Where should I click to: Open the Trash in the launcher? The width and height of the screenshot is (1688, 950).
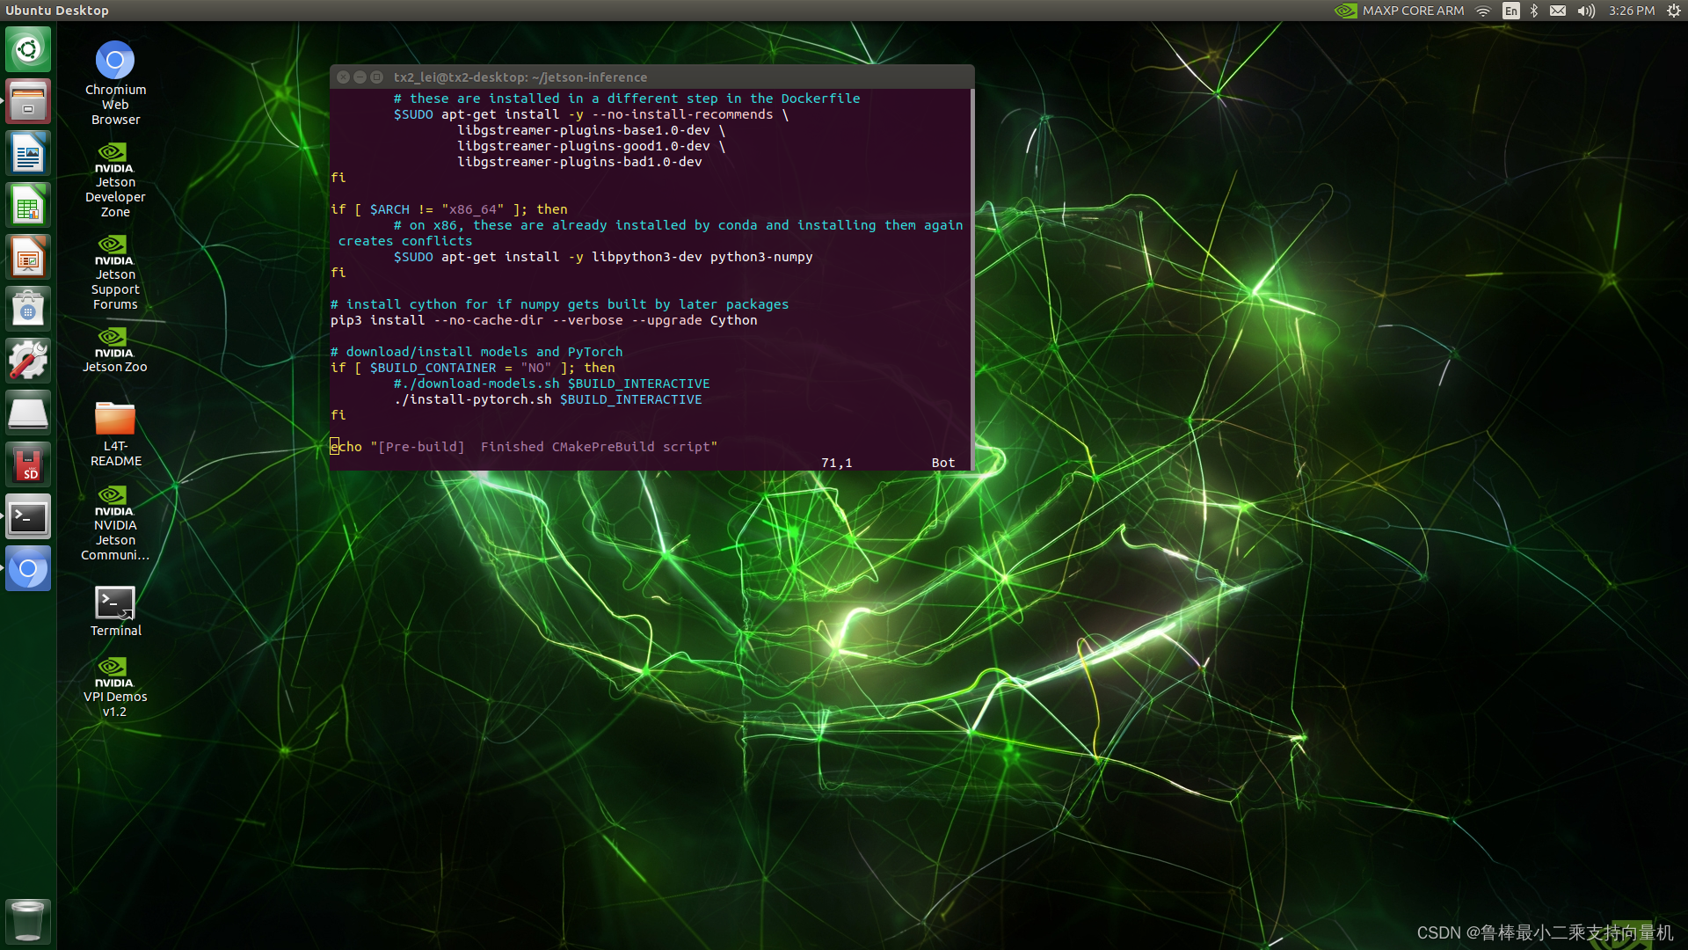click(28, 920)
